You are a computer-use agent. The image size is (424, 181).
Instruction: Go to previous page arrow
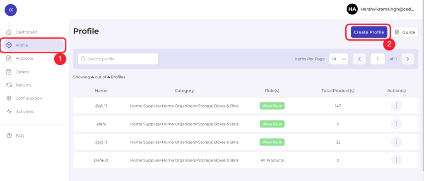pyautogui.click(x=359, y=59)
